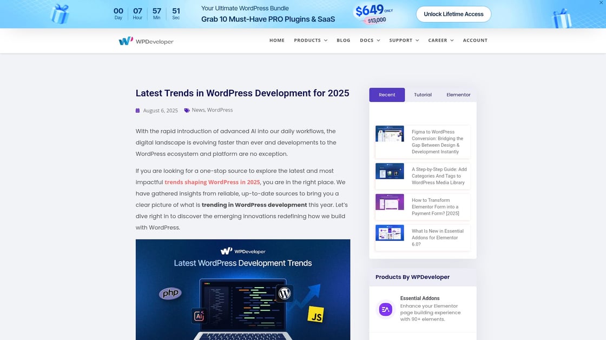The image size is (606, 340).
Task: Click the Products By WPDeveloper heading
Action: pos(412,277)
